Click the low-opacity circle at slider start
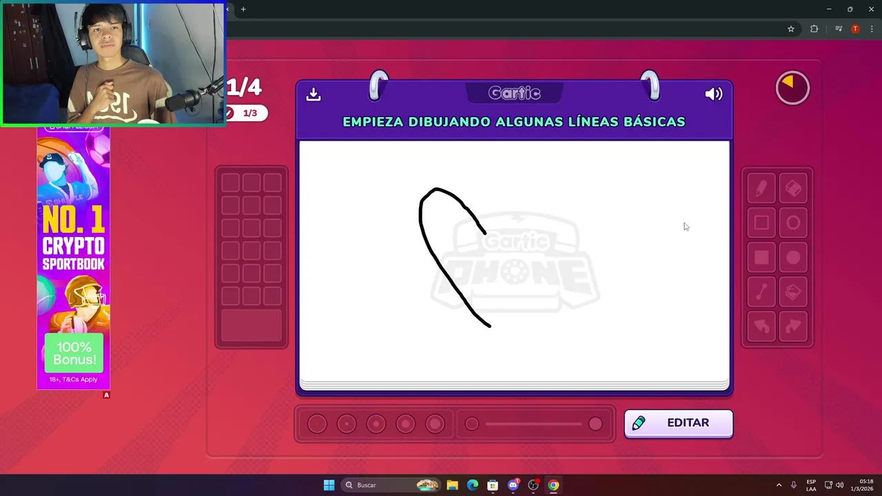 472,424
